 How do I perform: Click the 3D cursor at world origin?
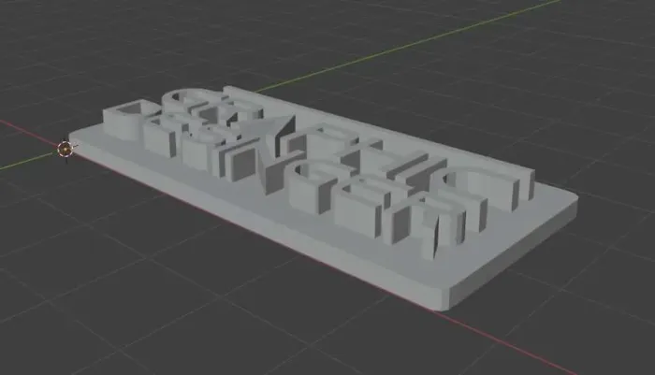coord(65,149)
